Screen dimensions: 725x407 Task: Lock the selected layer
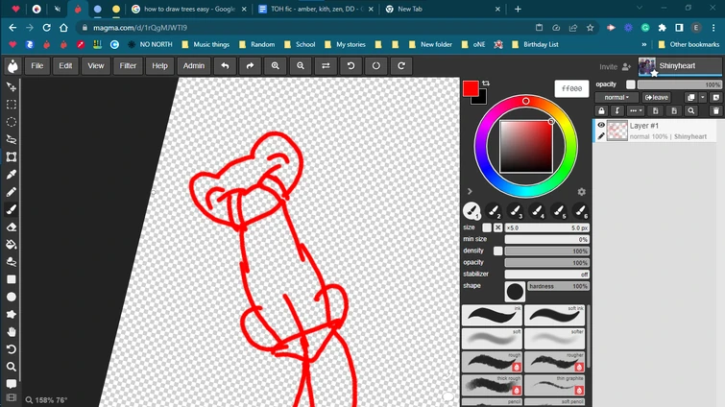pyautogui.click(x=601, y=111)
